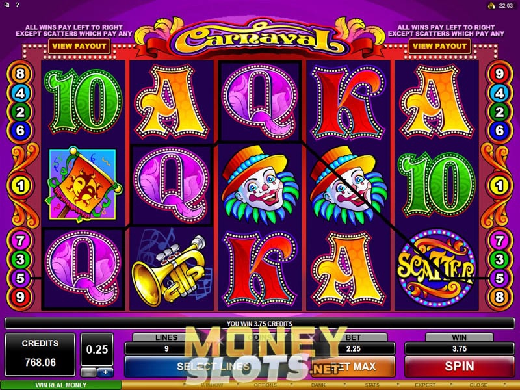
Task: Select payline 8 marker on left side
Action: pyautogui.click(x=20, y=73)
